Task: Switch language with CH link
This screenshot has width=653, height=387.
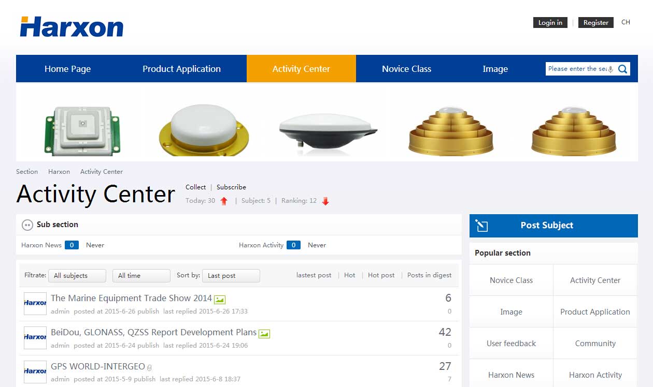Action: (626, 22)
